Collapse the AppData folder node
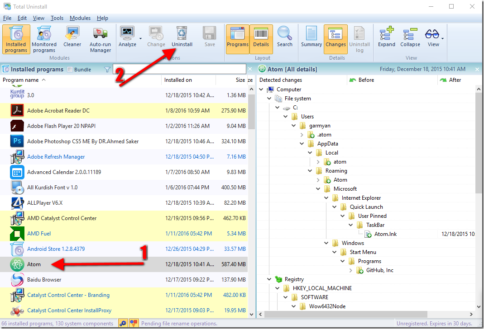Viewport: 484px width, 329px height. tap(302, 144)
